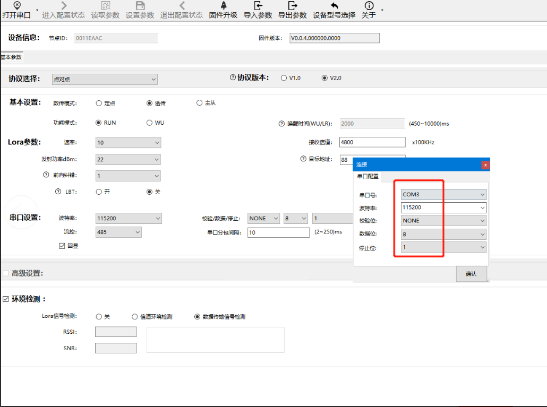Select 定点 data transmission mode
This screenshot has height=407, width=547.
coord(99,103)
